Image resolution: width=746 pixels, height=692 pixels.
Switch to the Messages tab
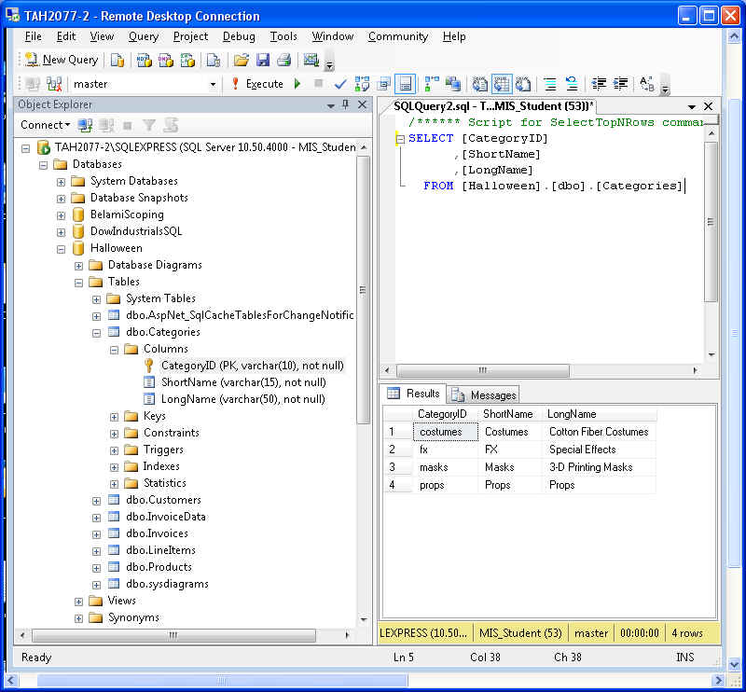[x=483, y=394]
